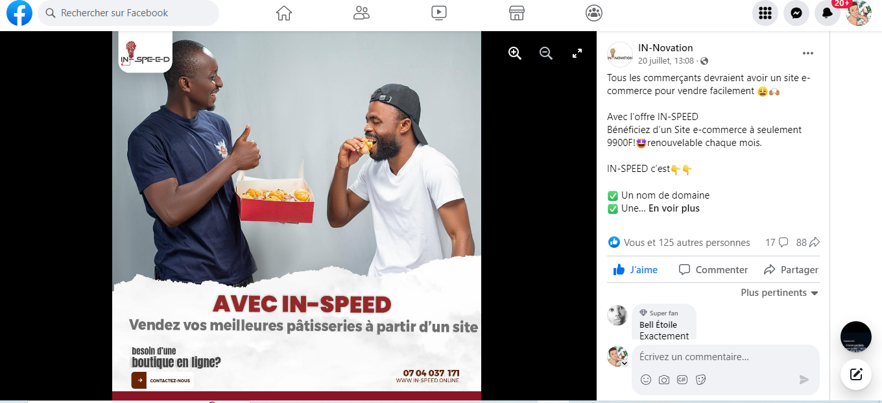
Task: Click the Facebook logo icon
Action: click(x=19, y=13)
